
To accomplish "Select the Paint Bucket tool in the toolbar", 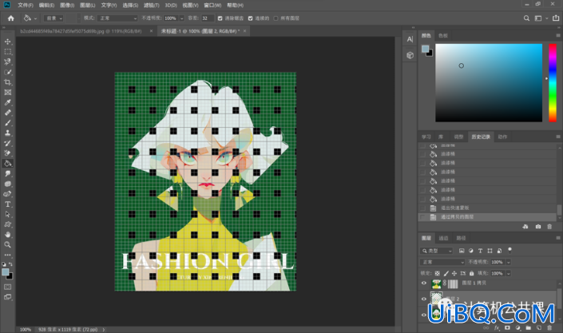I will click(7, 164).
